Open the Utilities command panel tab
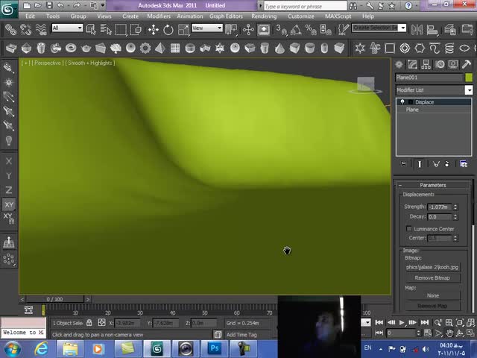The height and width of the screenshot is (358, 477). click(x=467, y=64)
